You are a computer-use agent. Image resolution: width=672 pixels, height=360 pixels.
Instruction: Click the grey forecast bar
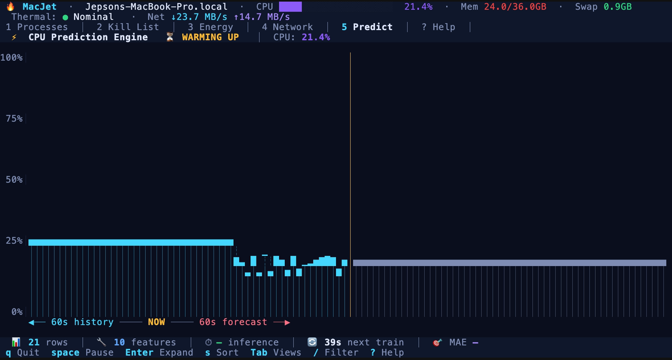click(x=510, y=263)
